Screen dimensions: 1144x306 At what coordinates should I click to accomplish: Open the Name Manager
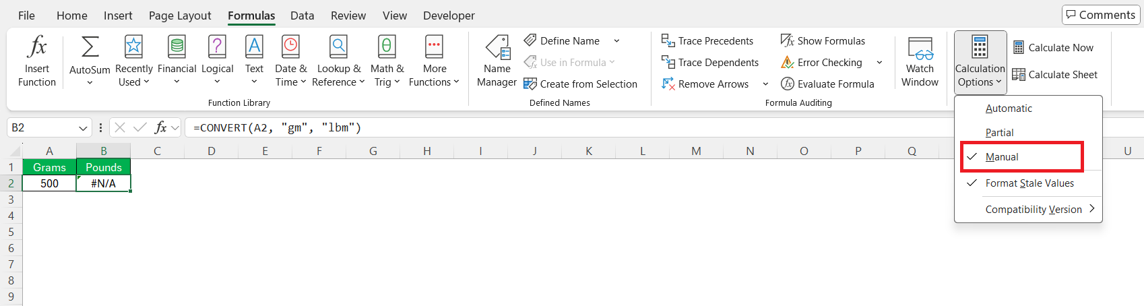click(497, 61)
